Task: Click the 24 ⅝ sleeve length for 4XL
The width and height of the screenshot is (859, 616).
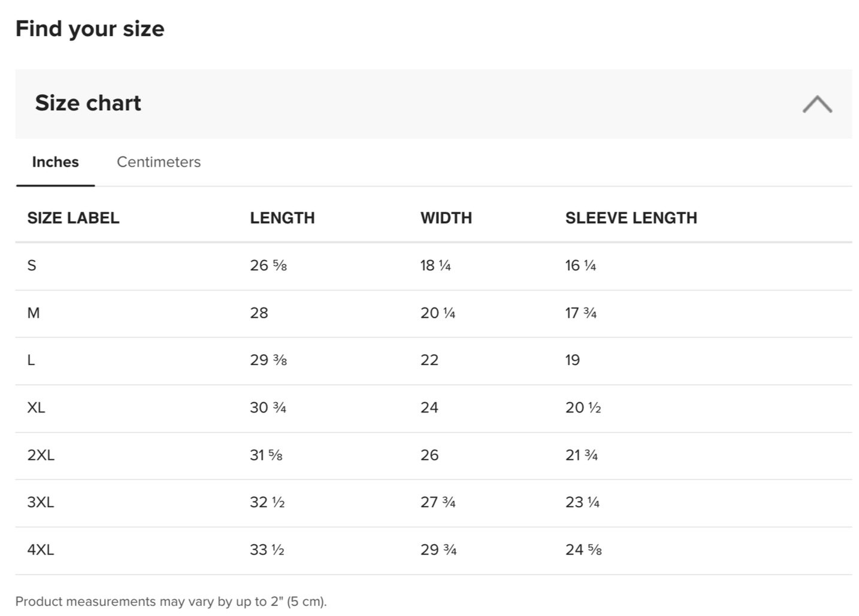Action: coord(583,549)
